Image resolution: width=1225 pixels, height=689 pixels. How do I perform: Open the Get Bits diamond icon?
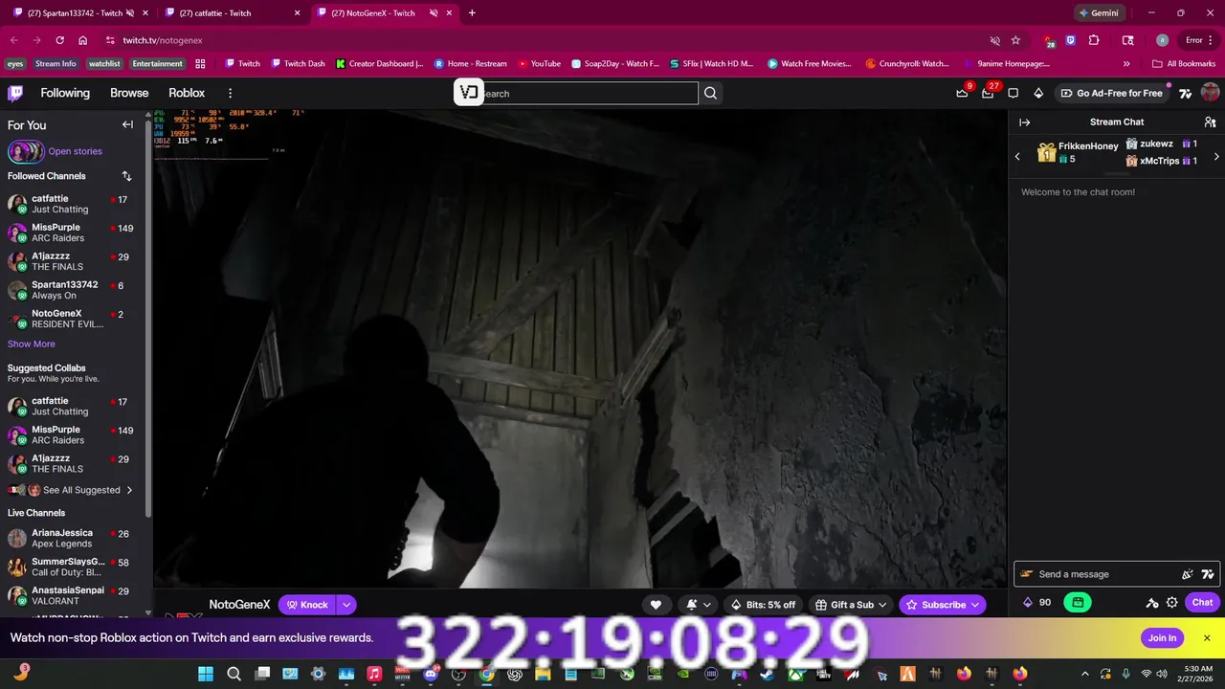1038,93
